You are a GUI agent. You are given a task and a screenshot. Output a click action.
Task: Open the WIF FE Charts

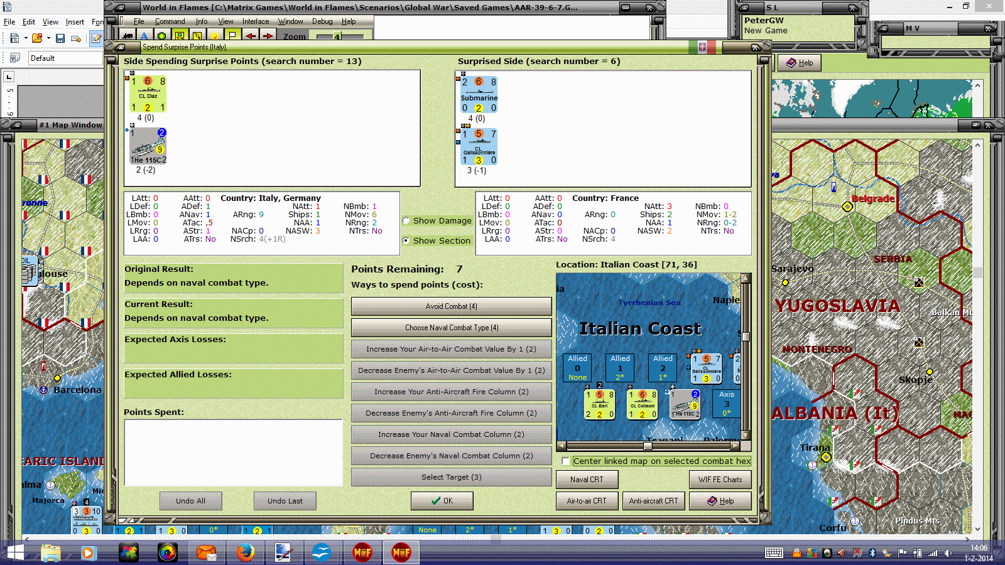click(720, 480)
